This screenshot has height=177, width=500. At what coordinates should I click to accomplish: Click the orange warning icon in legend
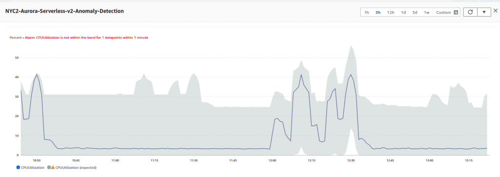pyautogui.click(x=53, y=167)
